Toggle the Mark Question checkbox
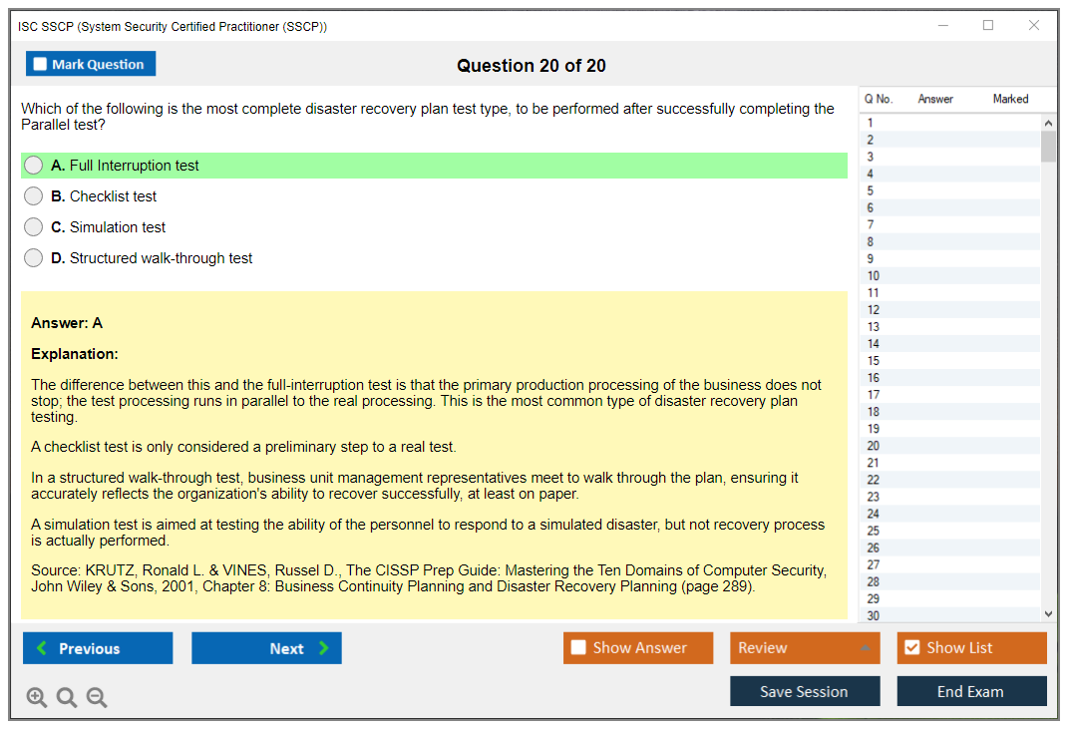The image size is (1072, 733). (41, 65)
